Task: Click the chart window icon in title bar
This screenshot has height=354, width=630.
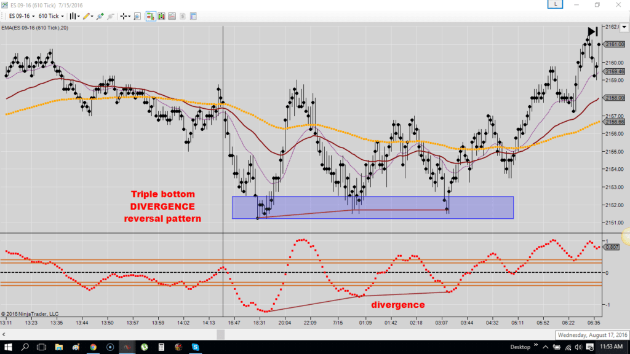Action: (x=4, y=5)
